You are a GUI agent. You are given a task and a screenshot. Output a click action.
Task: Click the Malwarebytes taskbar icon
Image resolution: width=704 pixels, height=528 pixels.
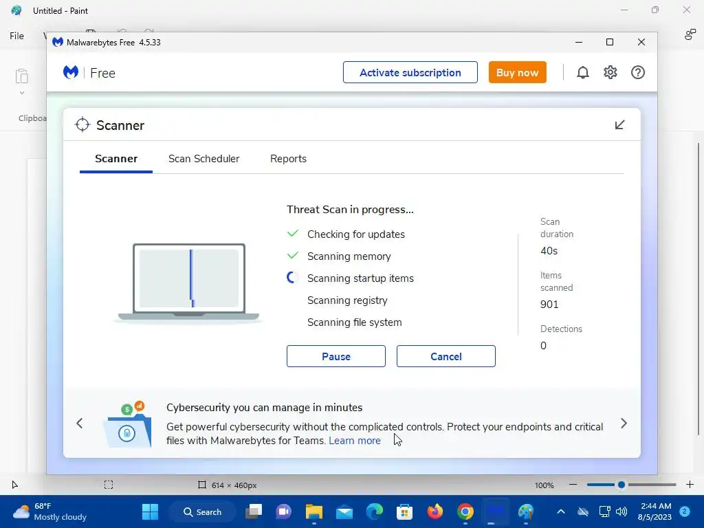[496, 511]
